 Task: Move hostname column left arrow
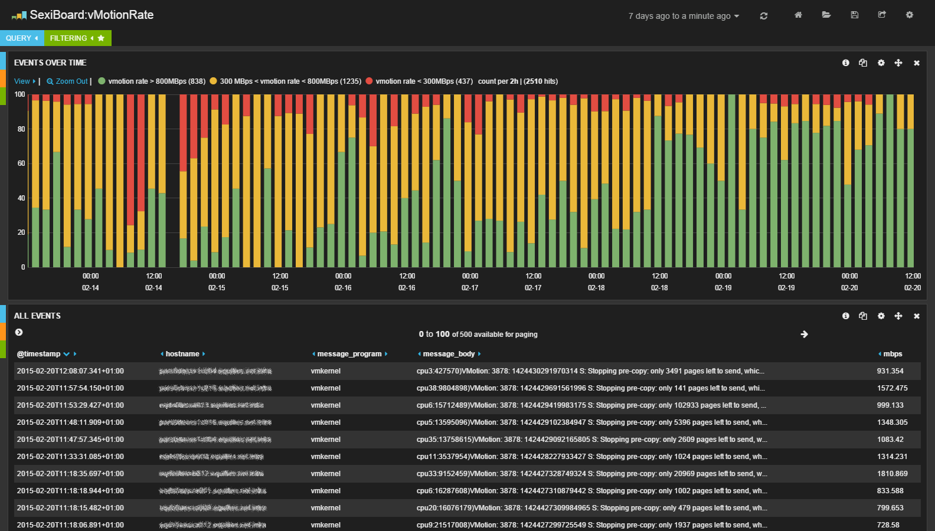tap(162, 354)
